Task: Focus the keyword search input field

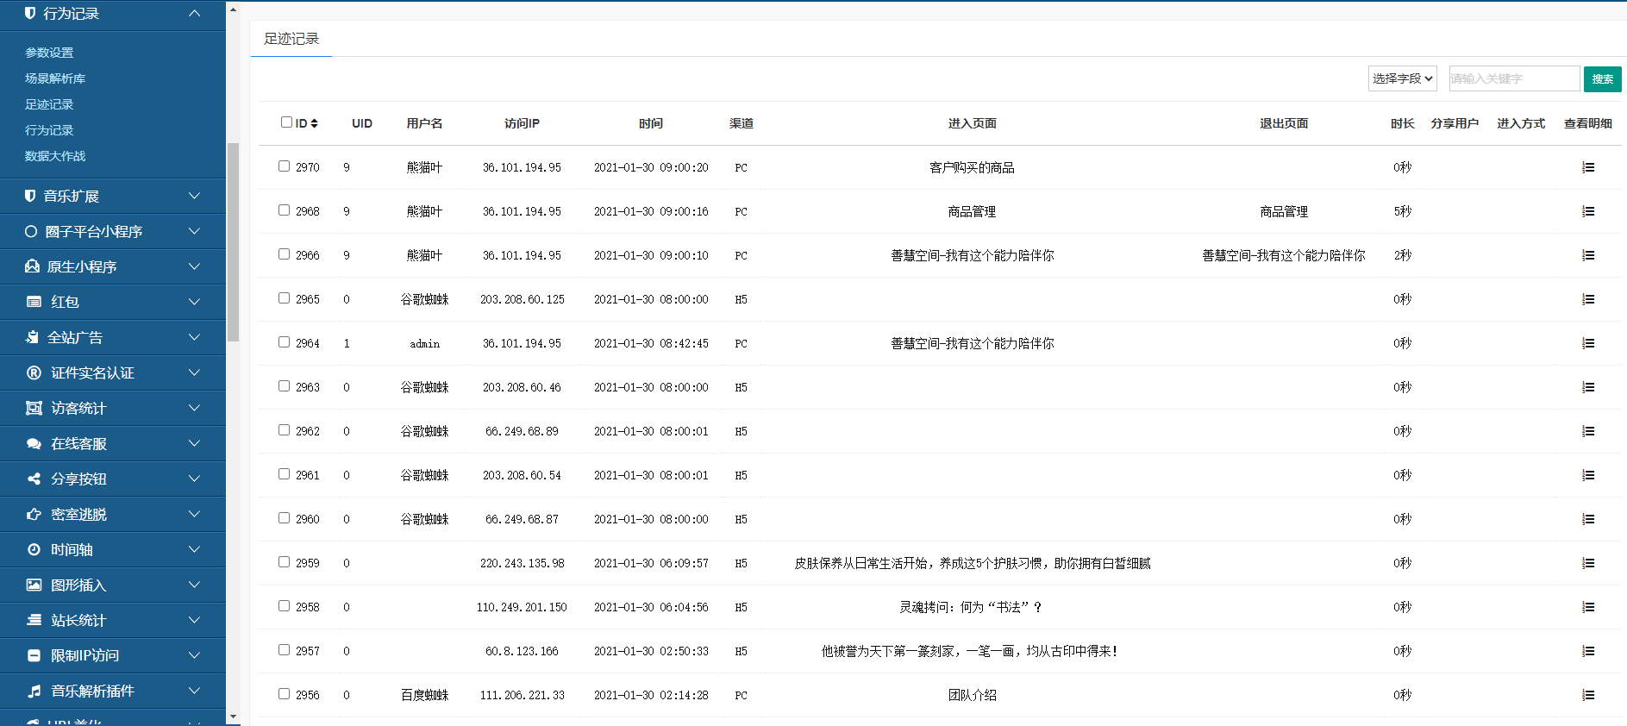Action: (1513, 78)
